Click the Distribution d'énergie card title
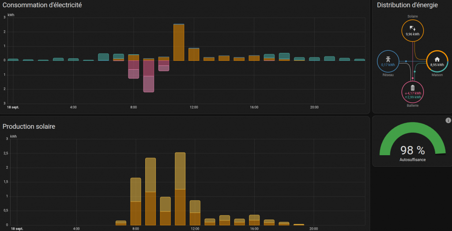The width and height of the screenshot is (452, 231). point(407,5)
